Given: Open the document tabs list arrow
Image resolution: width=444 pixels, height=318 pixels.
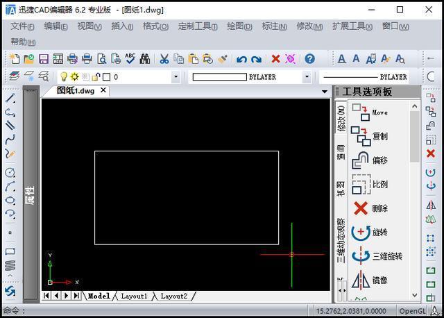Looking at the screenshot, I should (x=325, y=92).
